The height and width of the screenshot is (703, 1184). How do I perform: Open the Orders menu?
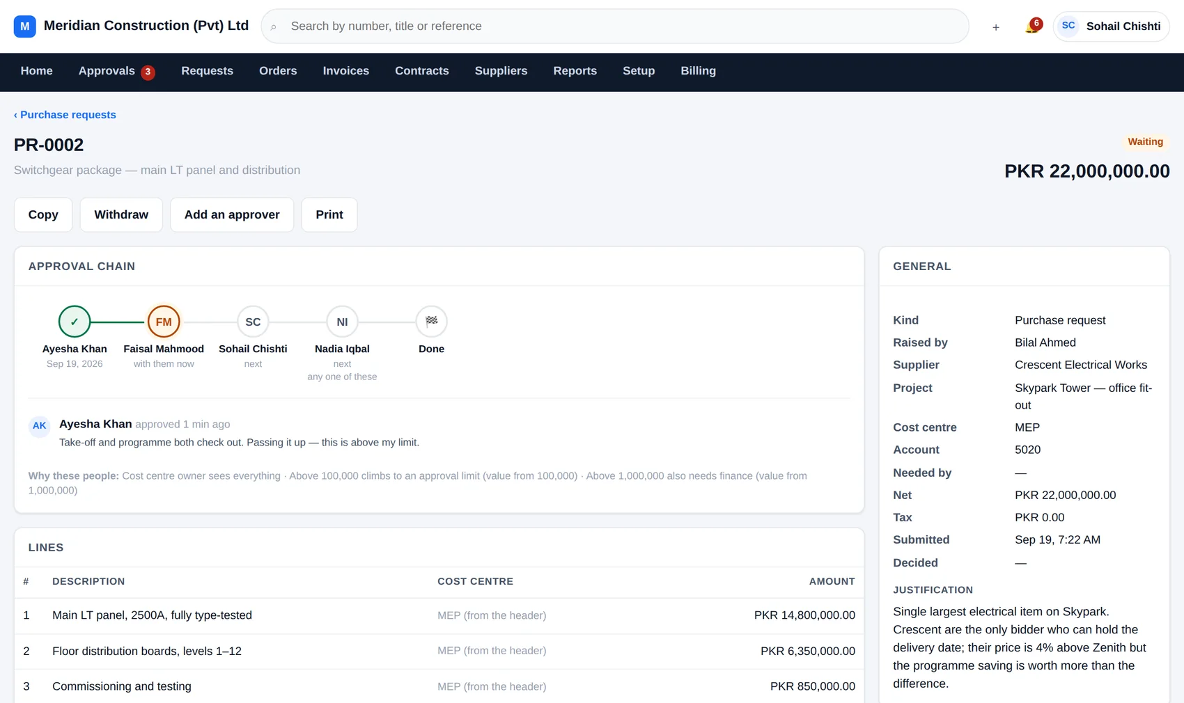278,71
